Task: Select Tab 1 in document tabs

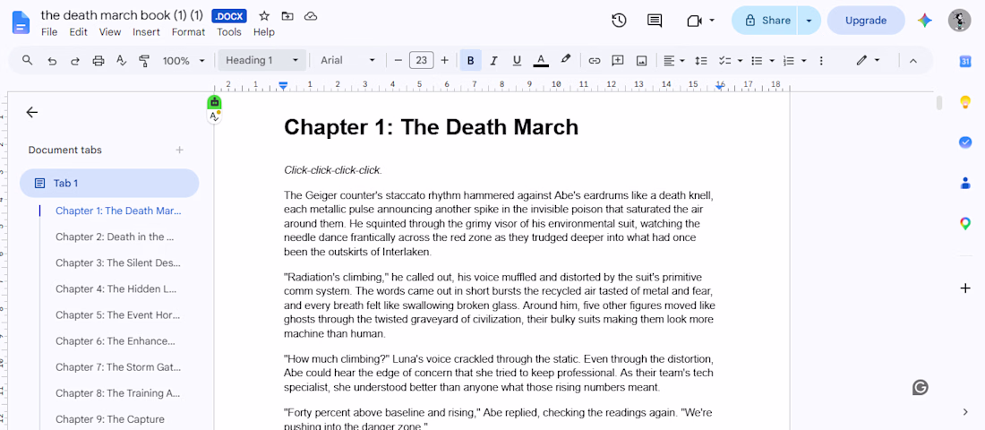Action: 109,183
